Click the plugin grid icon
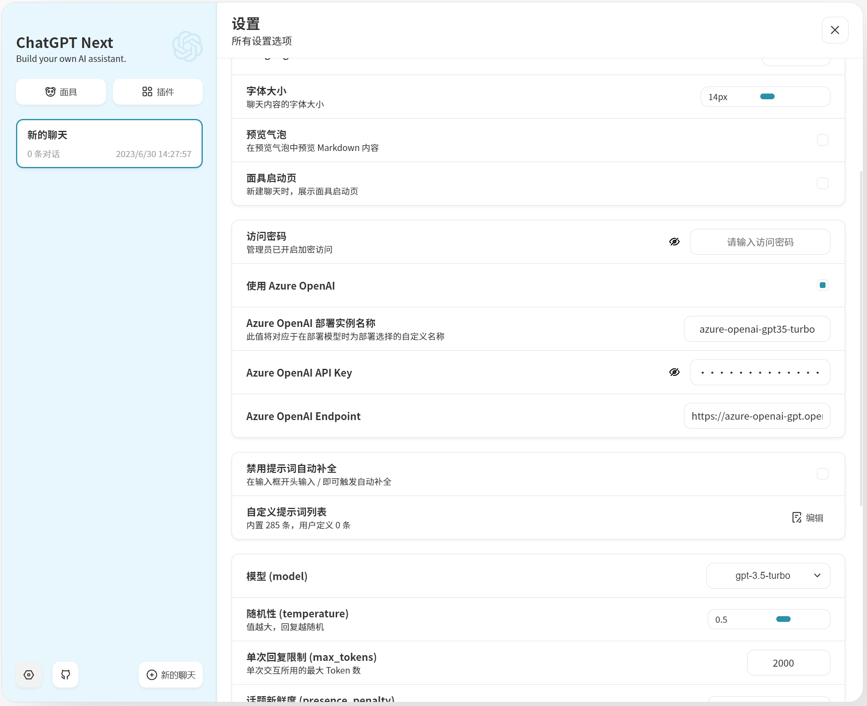Viewport: 867px width, 706px height. click(x=147, y=92)
